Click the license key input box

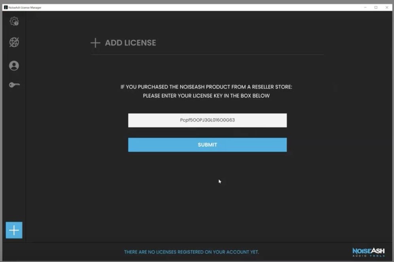tap(207, 120)
